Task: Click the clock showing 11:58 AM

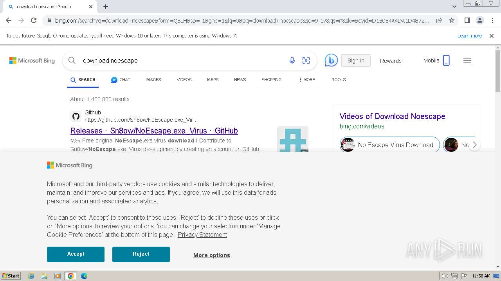Action: [481, 276]
